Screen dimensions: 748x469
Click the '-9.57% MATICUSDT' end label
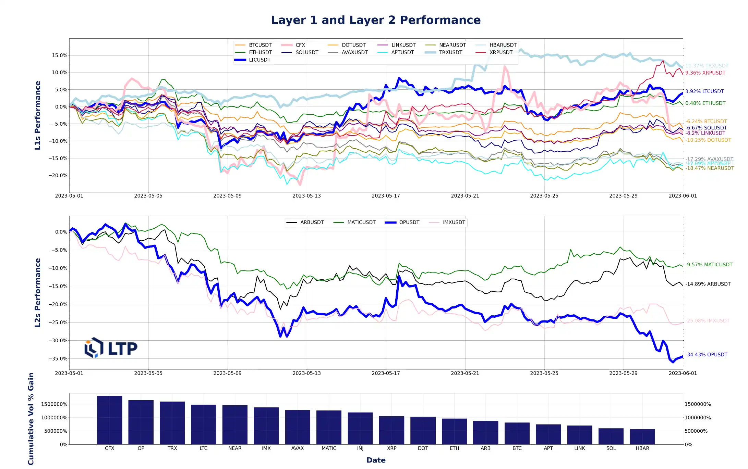coord(709,265)
